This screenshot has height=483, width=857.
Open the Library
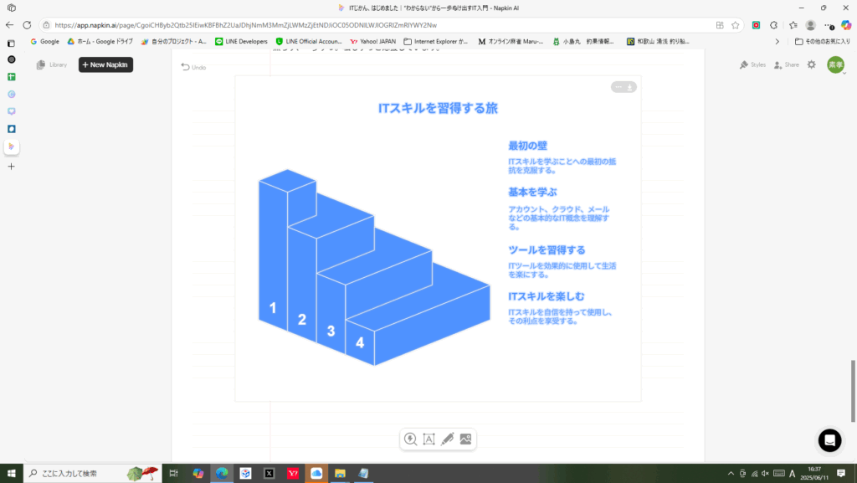pyautogui.click(x=51, y=64)
